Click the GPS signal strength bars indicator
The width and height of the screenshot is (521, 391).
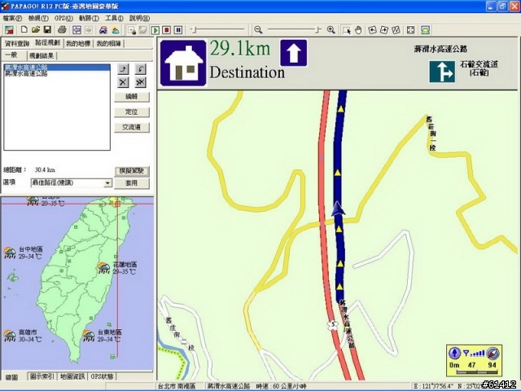(x=474, y=354)
